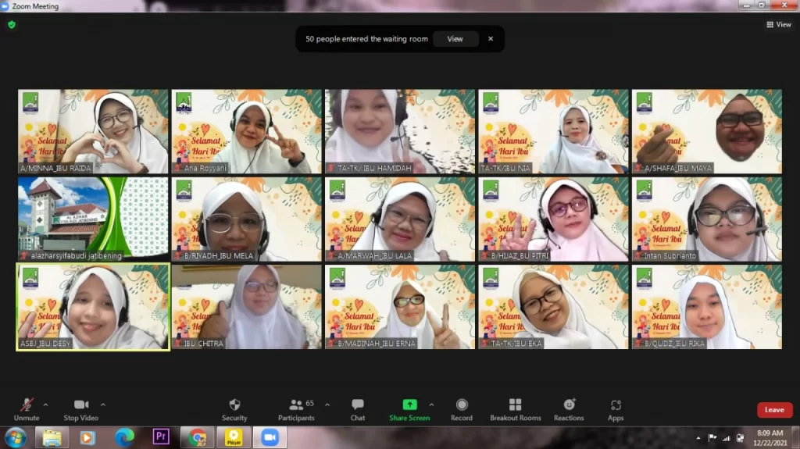
Task: Open Windows Media Player from taskbar
Action: (87, 438)
